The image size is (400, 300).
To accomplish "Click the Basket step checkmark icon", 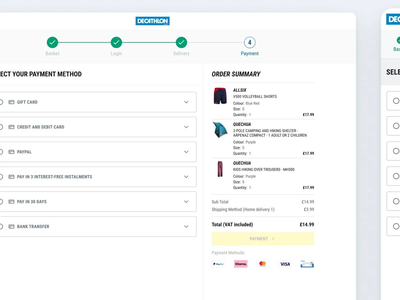I will tap(52, 42).
